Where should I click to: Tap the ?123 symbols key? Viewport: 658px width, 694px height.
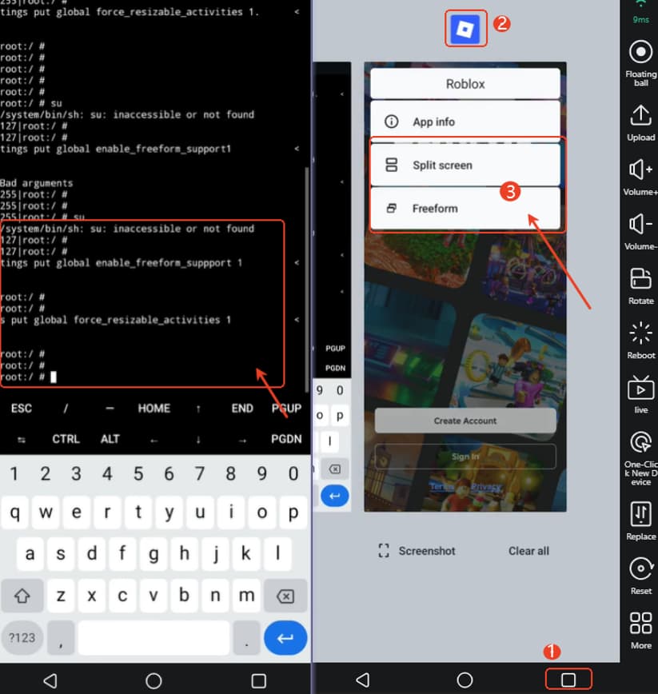click(22, 637)
